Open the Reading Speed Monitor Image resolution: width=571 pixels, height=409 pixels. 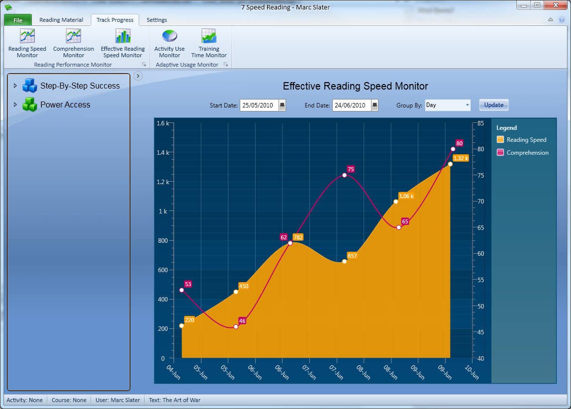point(27,43)
